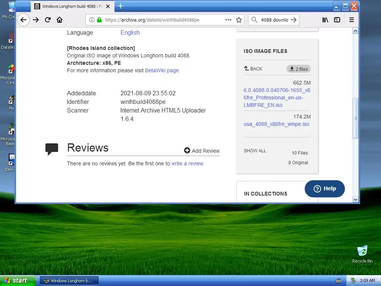Click the taskbar clock showing 3:09 AM
Viewport: 381px width, 286px height.
tap(367, 280)
